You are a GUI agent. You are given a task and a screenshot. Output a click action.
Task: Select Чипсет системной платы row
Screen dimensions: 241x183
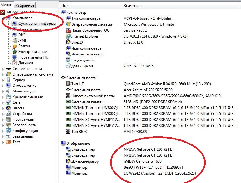(150, 96)
